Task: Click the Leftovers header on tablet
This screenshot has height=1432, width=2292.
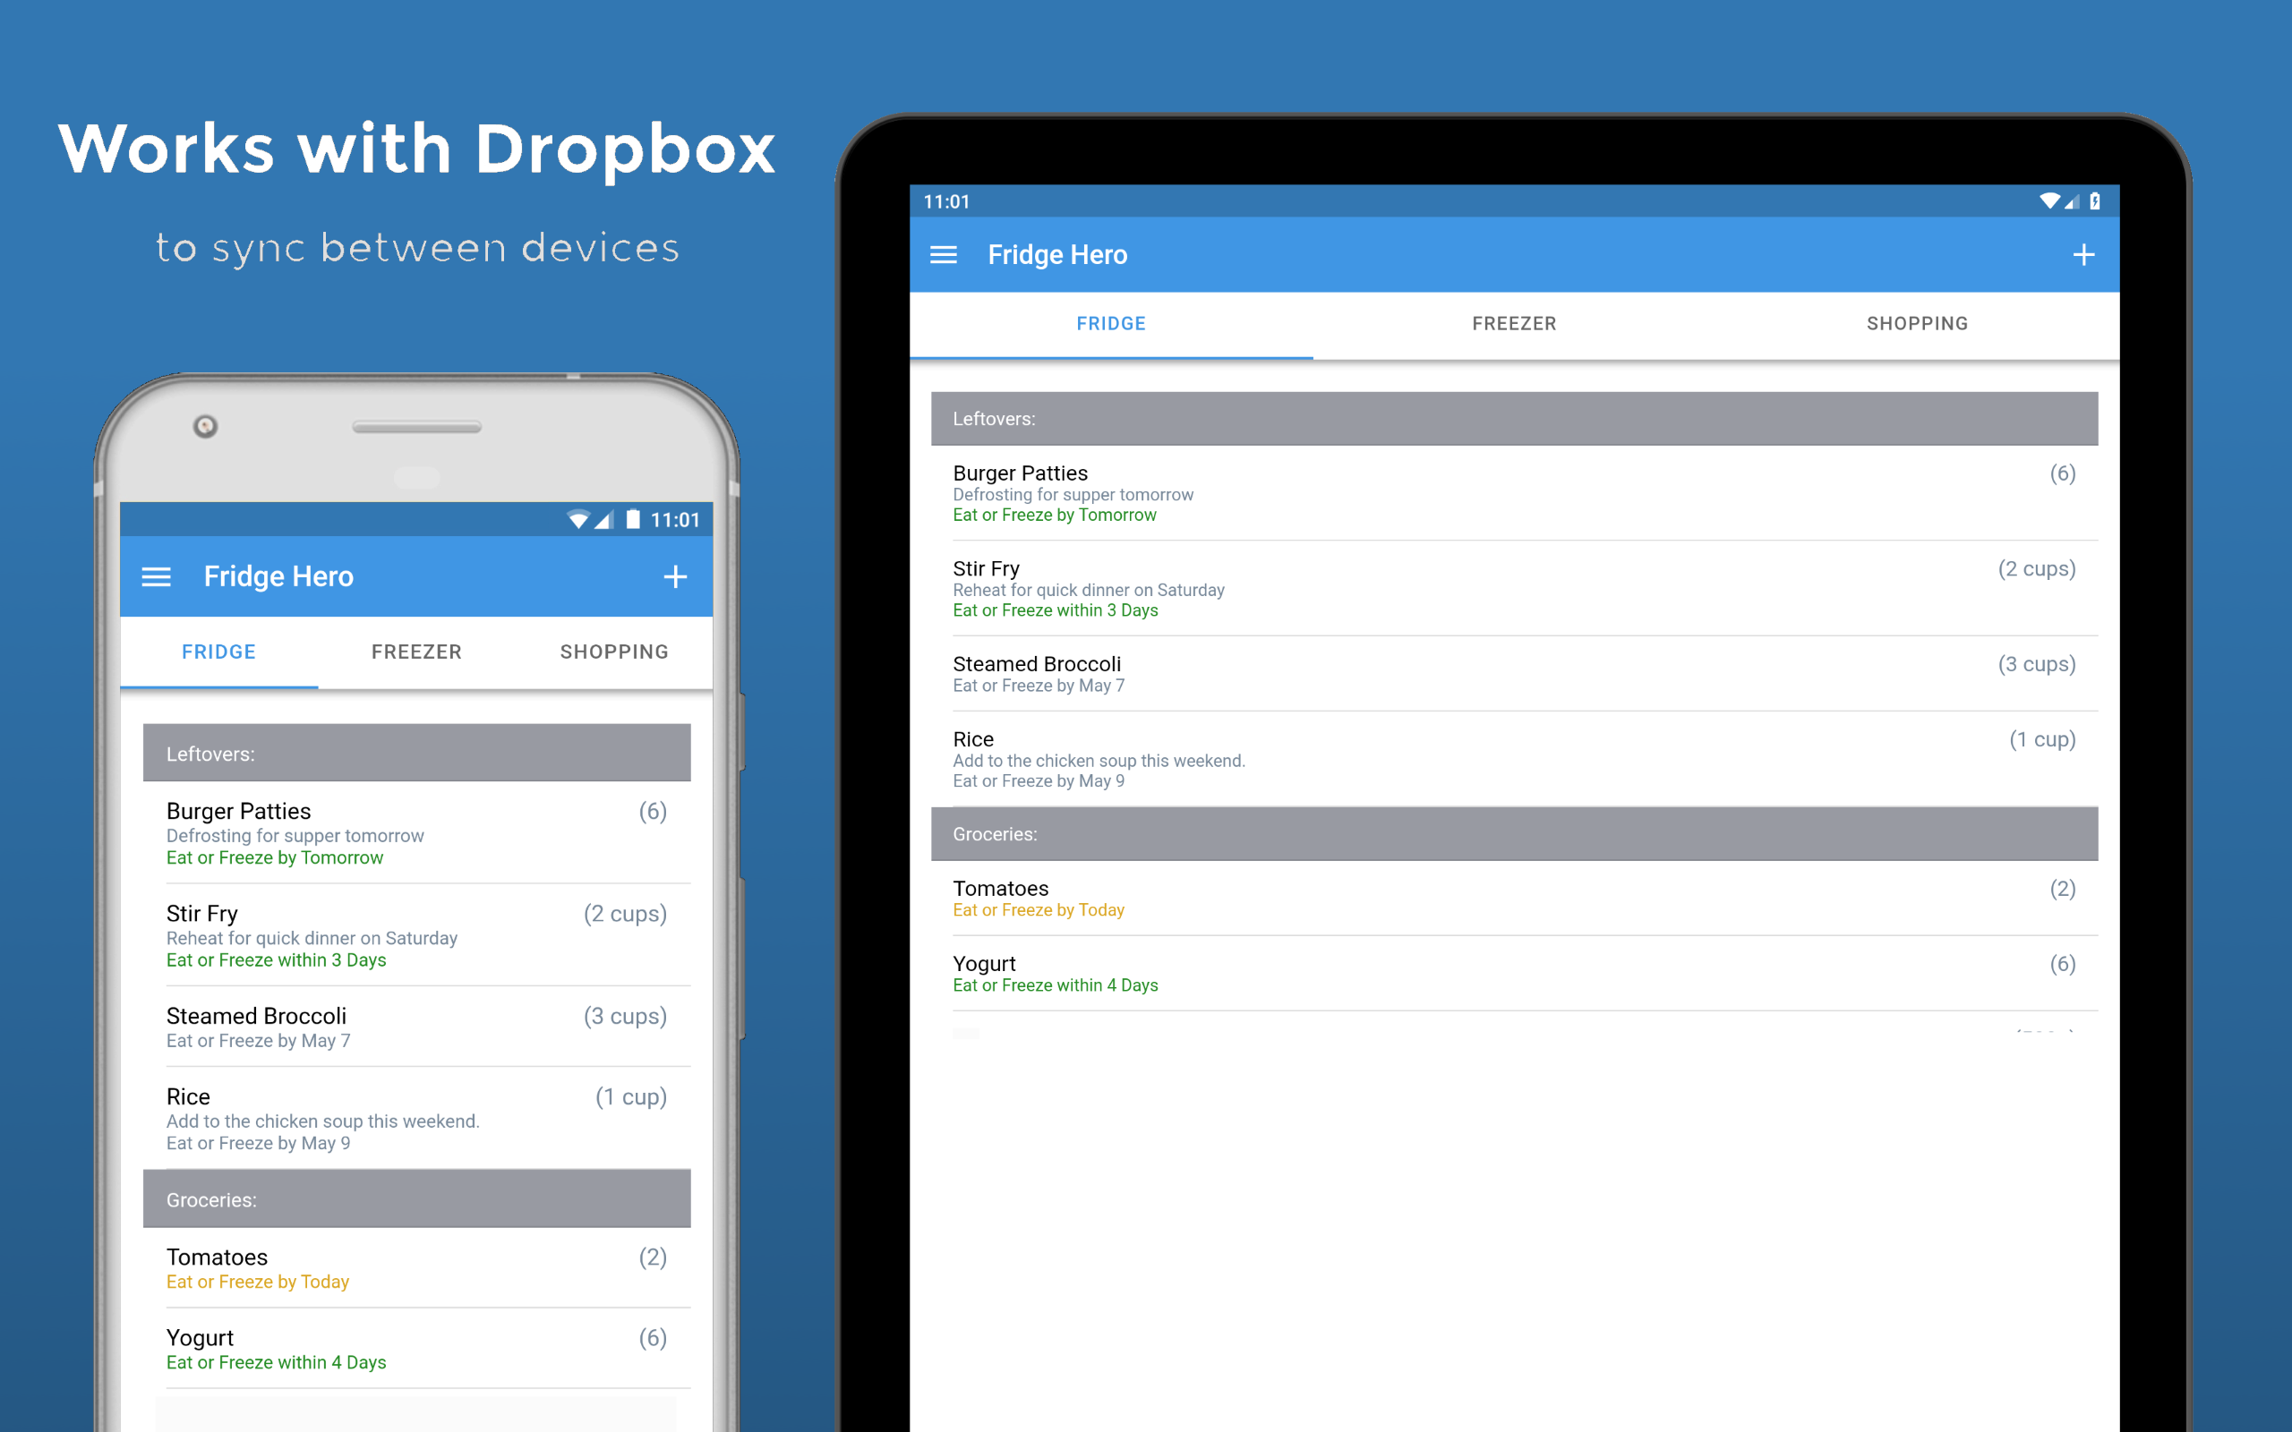Action: 1513,419
